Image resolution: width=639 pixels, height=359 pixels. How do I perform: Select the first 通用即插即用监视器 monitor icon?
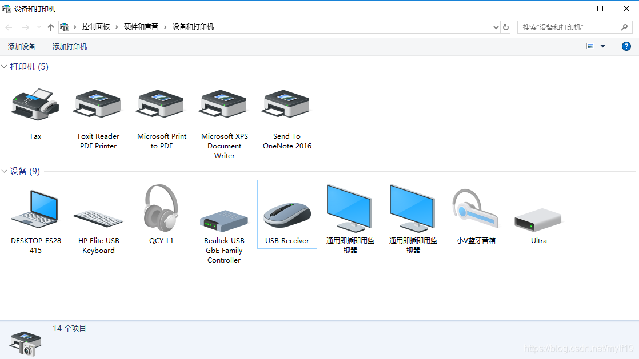pos(350,208)
